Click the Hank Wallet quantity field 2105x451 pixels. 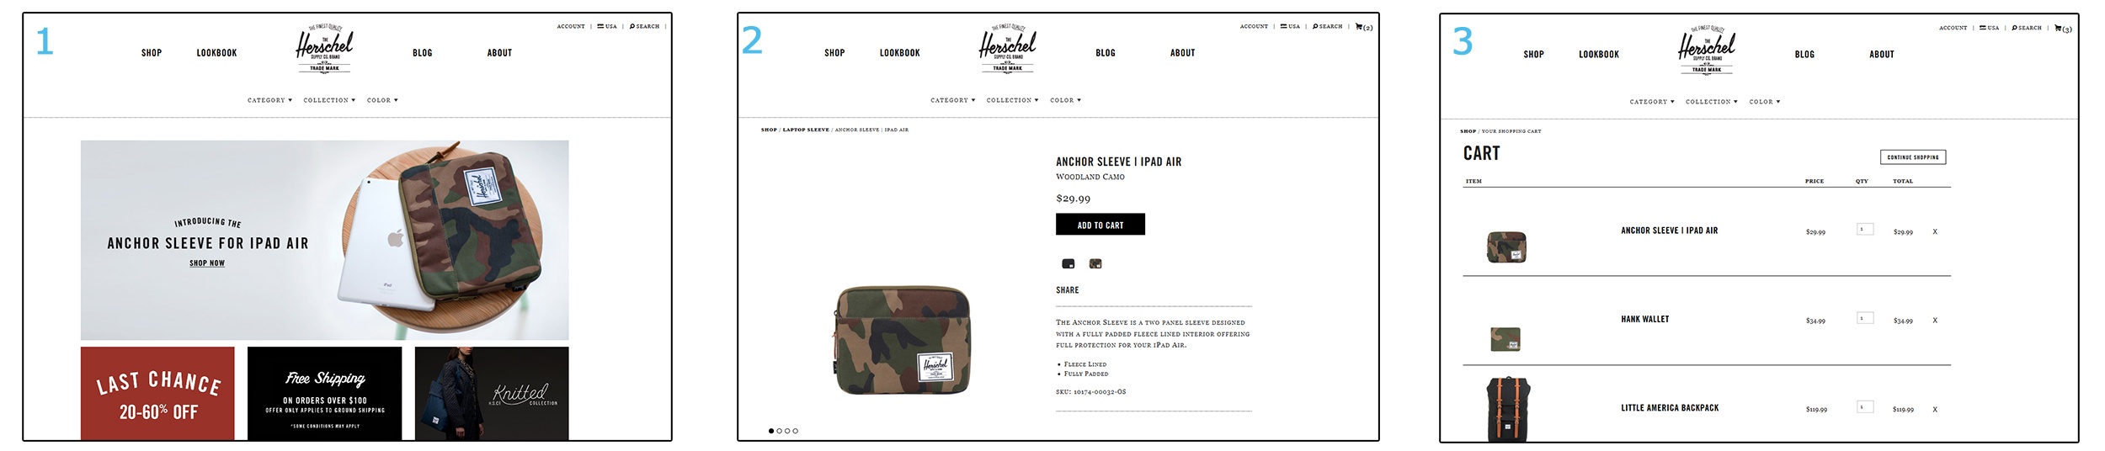point(1865,318)
